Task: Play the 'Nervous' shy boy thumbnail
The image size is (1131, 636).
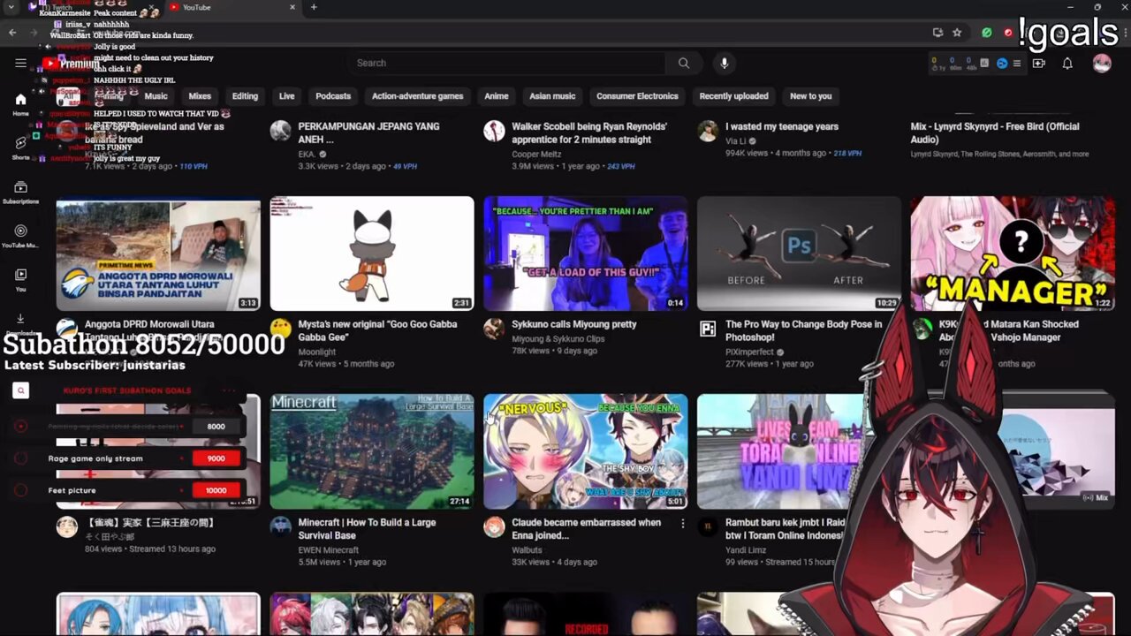Action: pyautogui.click(x=585, y=451)
